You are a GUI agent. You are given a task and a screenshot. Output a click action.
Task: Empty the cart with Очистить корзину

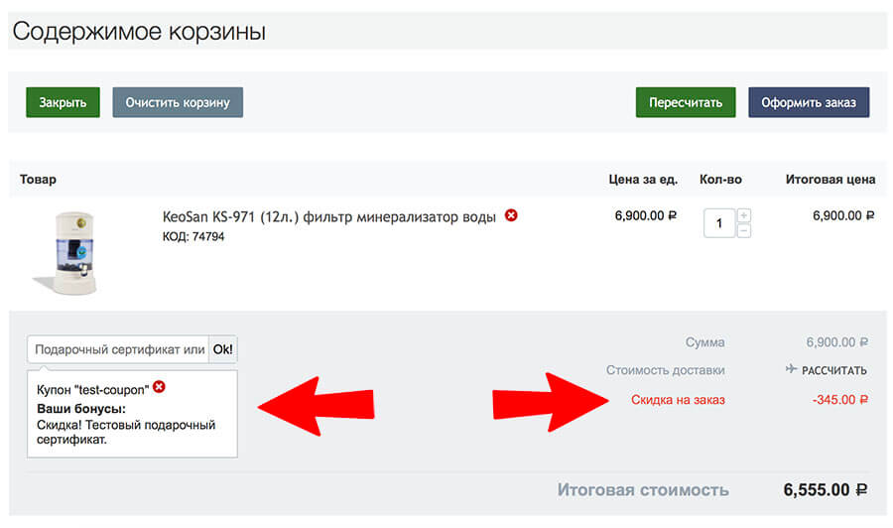pyautogui.click(x=178, y=102)
